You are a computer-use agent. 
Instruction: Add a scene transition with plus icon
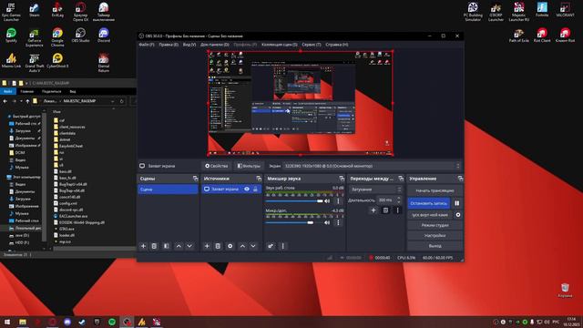[x=373, y=210]
